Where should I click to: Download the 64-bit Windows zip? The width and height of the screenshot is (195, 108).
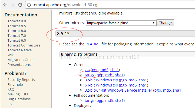coord(101,85)
